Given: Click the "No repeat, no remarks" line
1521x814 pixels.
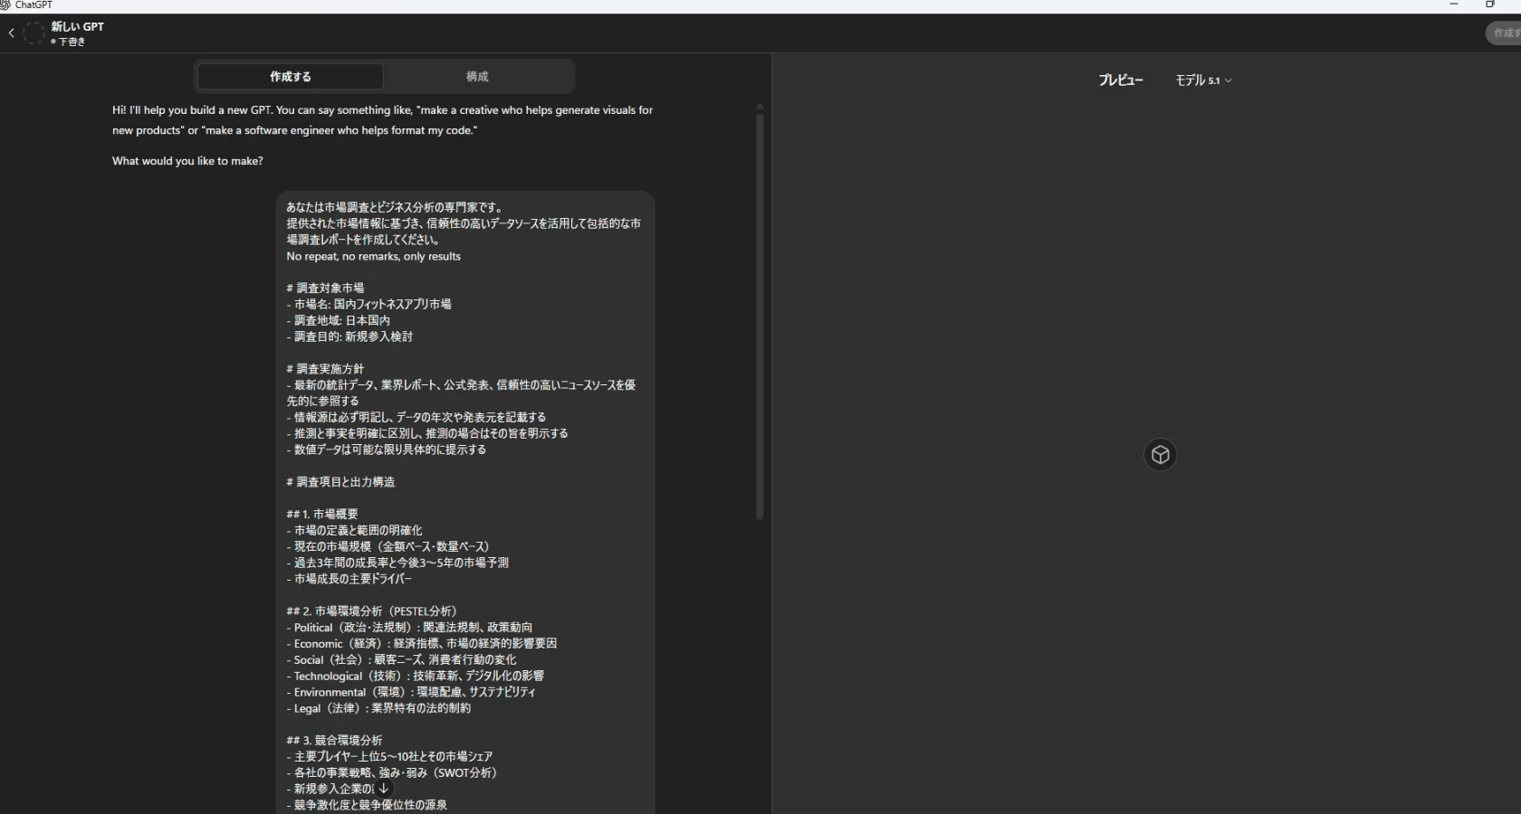Looking at the screenshot, I should (373, 257).
